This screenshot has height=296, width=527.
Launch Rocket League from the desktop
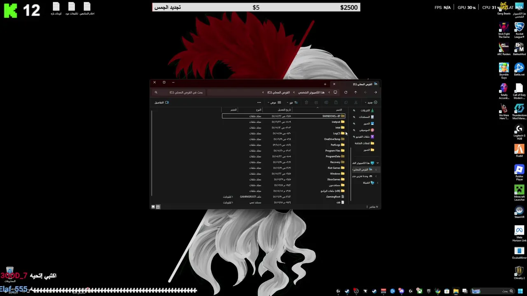pyautogui.click(x=519, y=30)
